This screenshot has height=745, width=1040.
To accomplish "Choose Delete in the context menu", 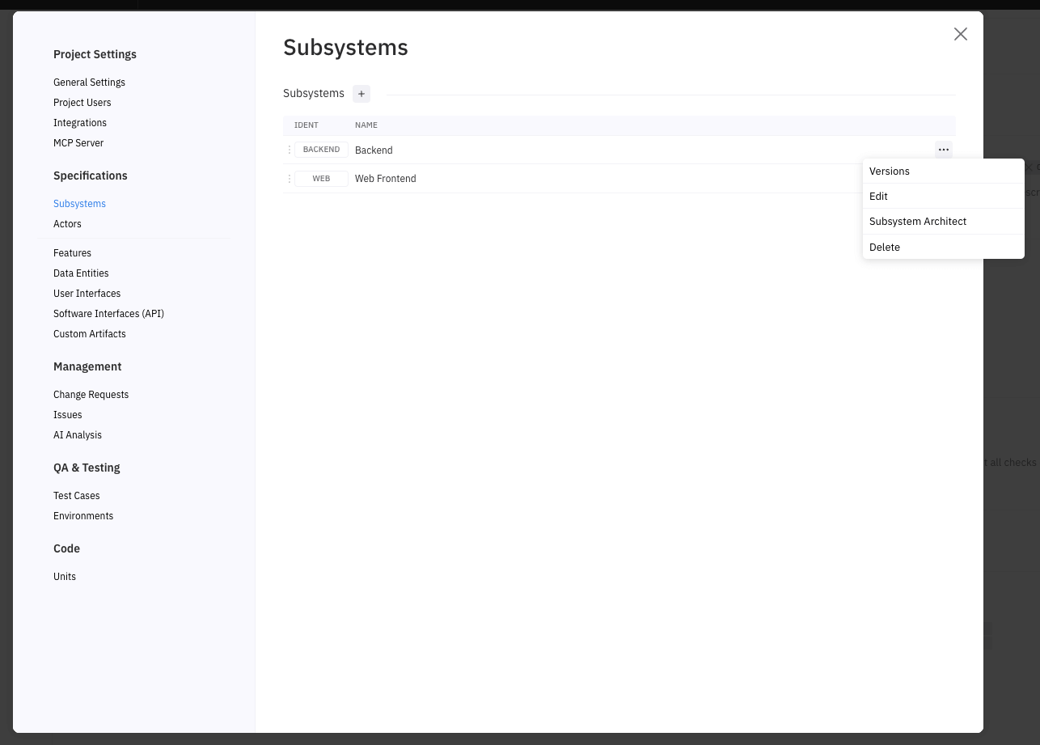I will 884,248.
